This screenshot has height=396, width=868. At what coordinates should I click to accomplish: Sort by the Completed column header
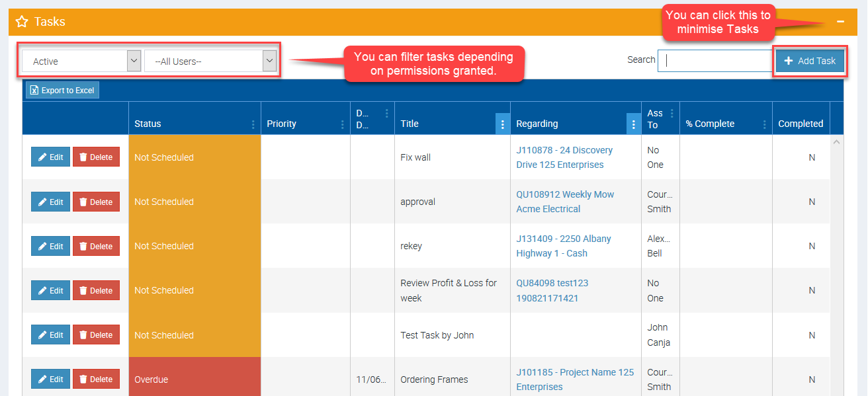[x=800, y=124]
